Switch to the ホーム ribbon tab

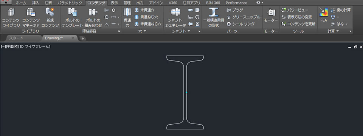click(x=21, y=3)
